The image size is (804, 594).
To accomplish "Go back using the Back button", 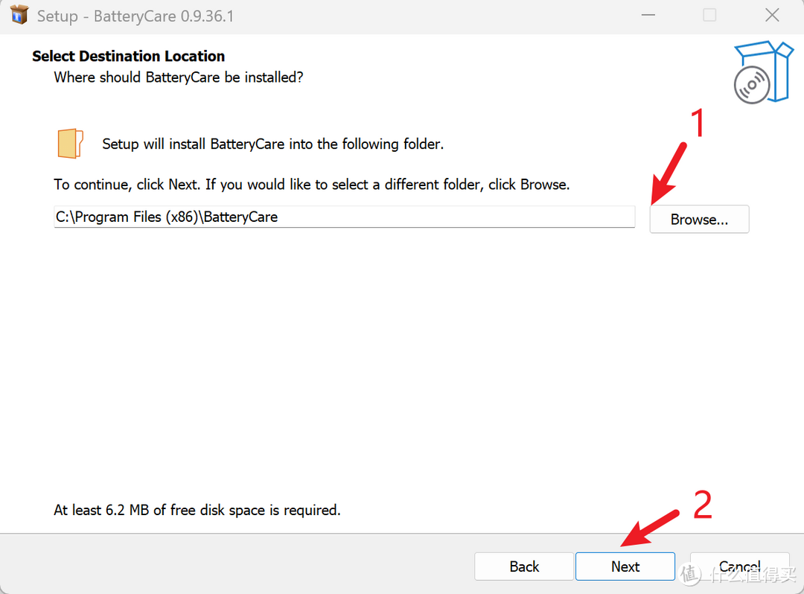I will pyautogui.click(x=524, y=566).
